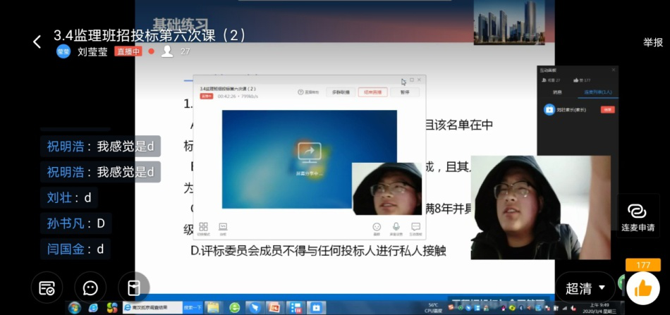Request mic link via 连麦申请

coord(637,216)
